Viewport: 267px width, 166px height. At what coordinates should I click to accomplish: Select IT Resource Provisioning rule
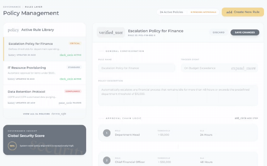tap(45, 73)
